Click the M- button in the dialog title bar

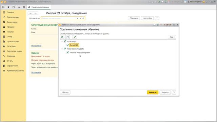(x=171, y=25)
